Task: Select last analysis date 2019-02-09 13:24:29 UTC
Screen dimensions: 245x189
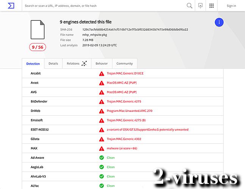Action: (x=100, y=45)
